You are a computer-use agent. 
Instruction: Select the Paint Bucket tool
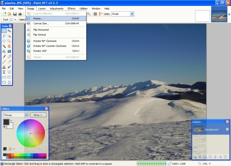coord(4,51)
